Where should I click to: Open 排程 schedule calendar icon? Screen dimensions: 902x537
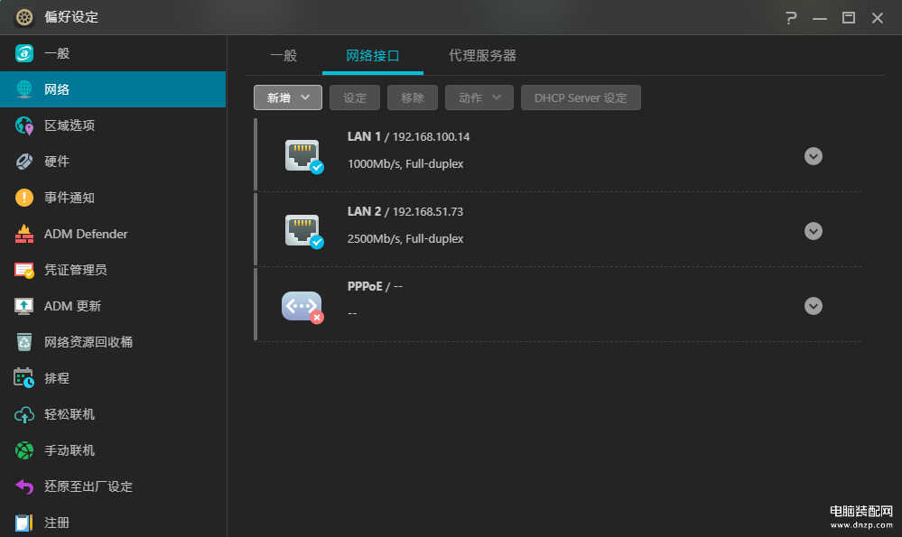24,378
